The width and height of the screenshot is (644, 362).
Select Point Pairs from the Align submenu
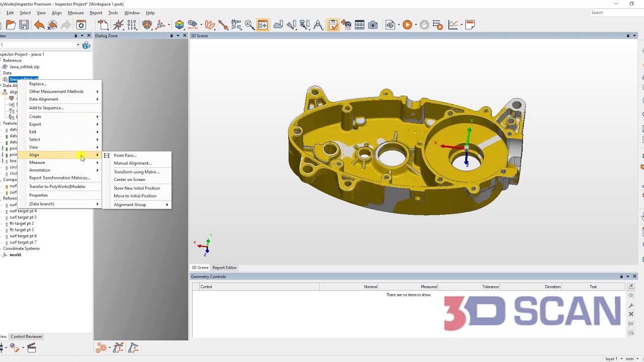125,156
